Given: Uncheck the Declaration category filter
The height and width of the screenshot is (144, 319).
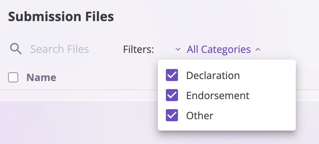Looking at the screenshot, I should coord(172,75).
